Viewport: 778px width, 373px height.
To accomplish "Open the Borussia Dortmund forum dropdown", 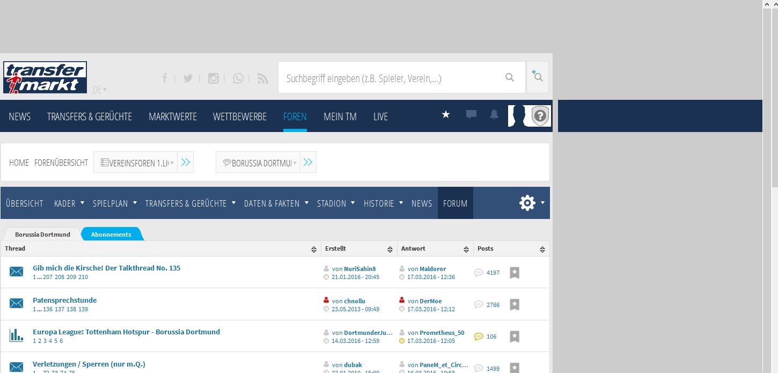I will [x=258, y=162].
